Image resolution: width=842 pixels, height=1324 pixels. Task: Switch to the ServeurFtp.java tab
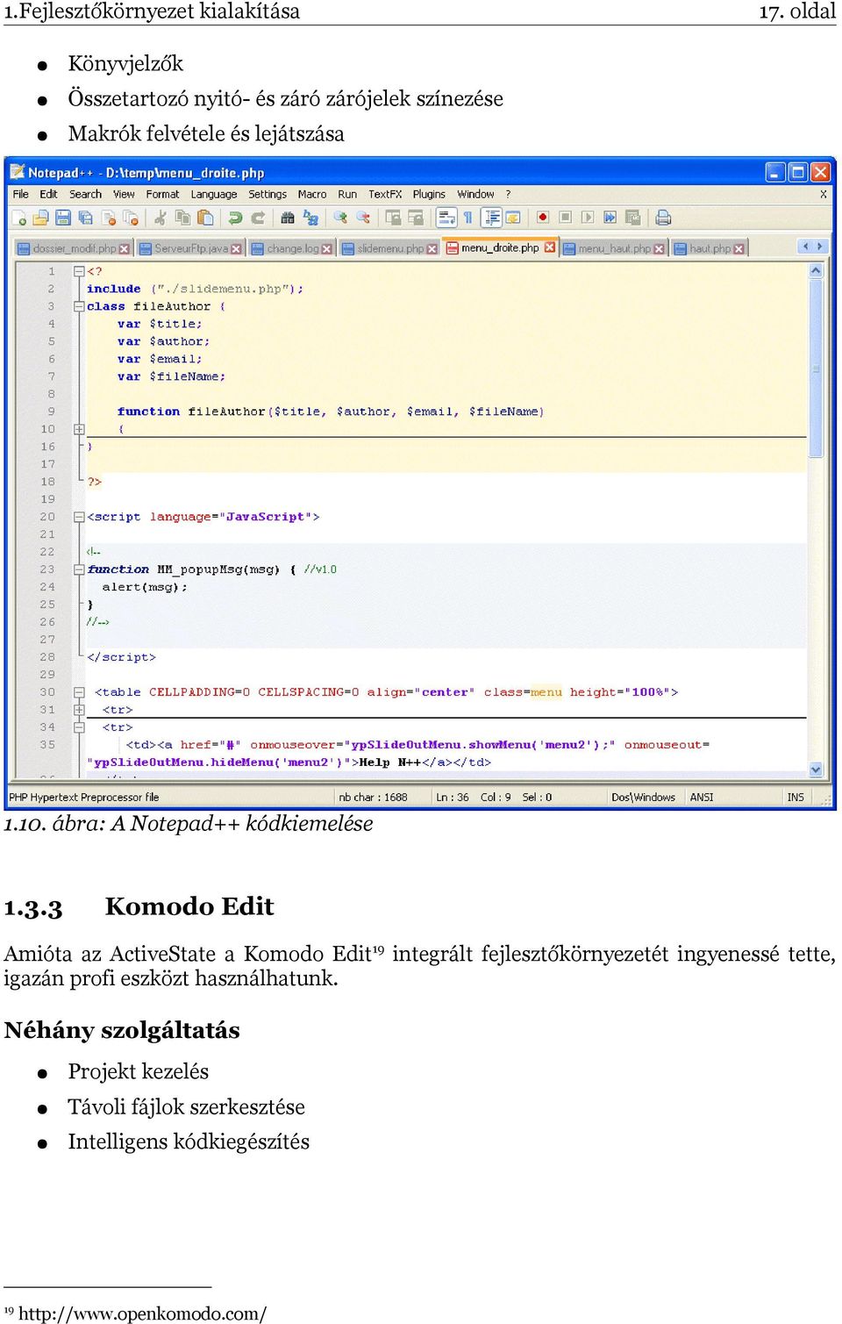[190, 248]
